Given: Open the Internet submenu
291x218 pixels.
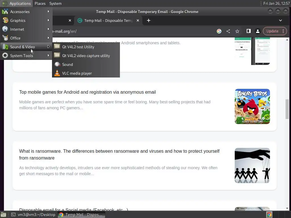Looking at the screenshot, I should pos(26,29).
